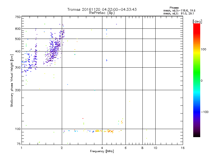The height and width of the screenshot is (161, 215).
Task: Click colorbar tick label '-100'
Action: click(x=205, y=112)
